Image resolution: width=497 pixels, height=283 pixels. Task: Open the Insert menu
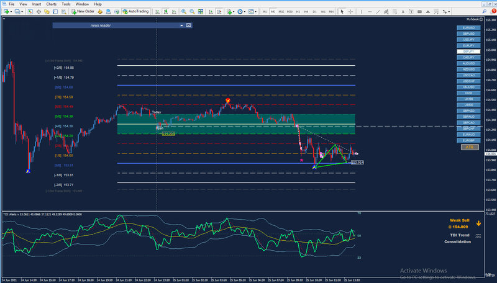[x=37, y=4]
